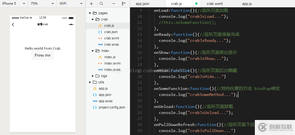Collapse the file tree panel icon
295x135 pixels.
[124, 4]
